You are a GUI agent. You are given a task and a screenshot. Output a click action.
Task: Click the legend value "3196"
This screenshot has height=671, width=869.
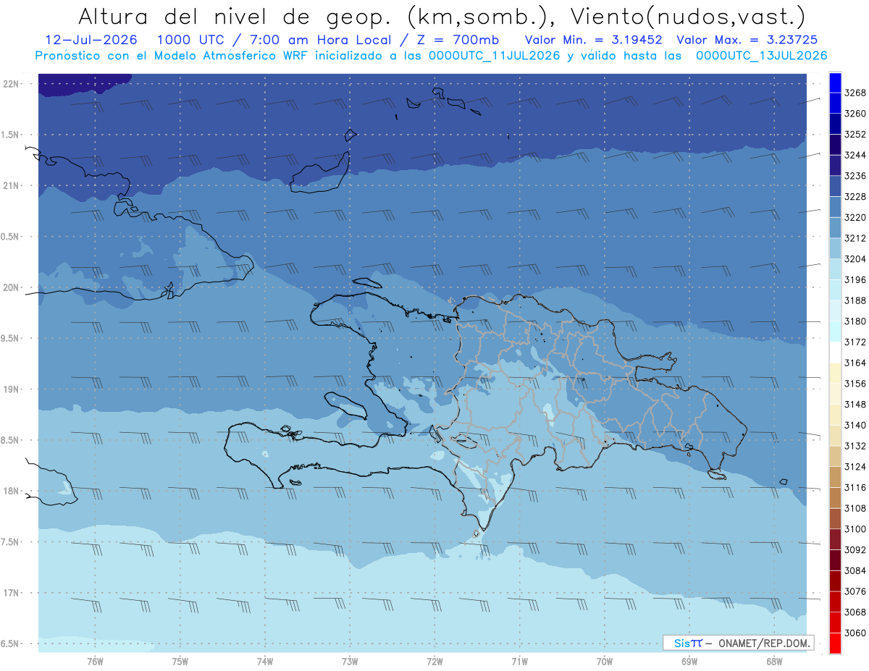[x=855, y=280]
